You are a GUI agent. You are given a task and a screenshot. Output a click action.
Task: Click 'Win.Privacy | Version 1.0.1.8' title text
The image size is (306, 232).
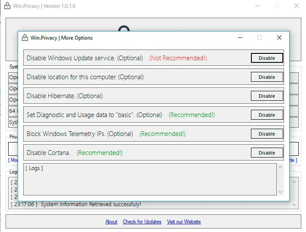tap(44, 6)
